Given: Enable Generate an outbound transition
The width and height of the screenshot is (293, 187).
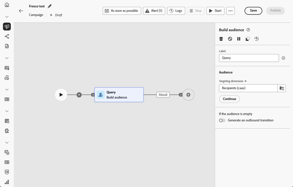Looking at the screenshot, I should click(222, 120).
